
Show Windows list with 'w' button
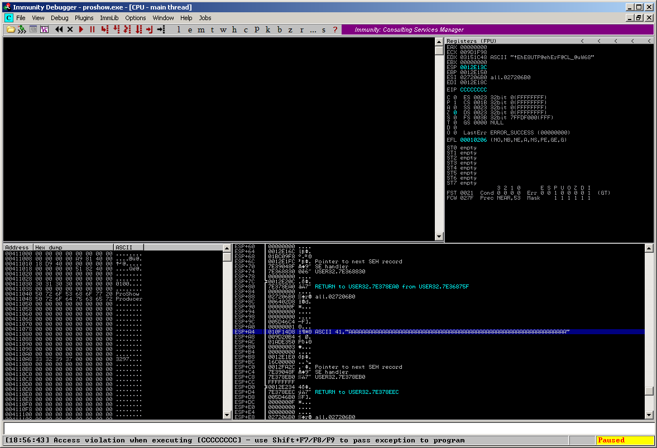[x=223, y=30]
